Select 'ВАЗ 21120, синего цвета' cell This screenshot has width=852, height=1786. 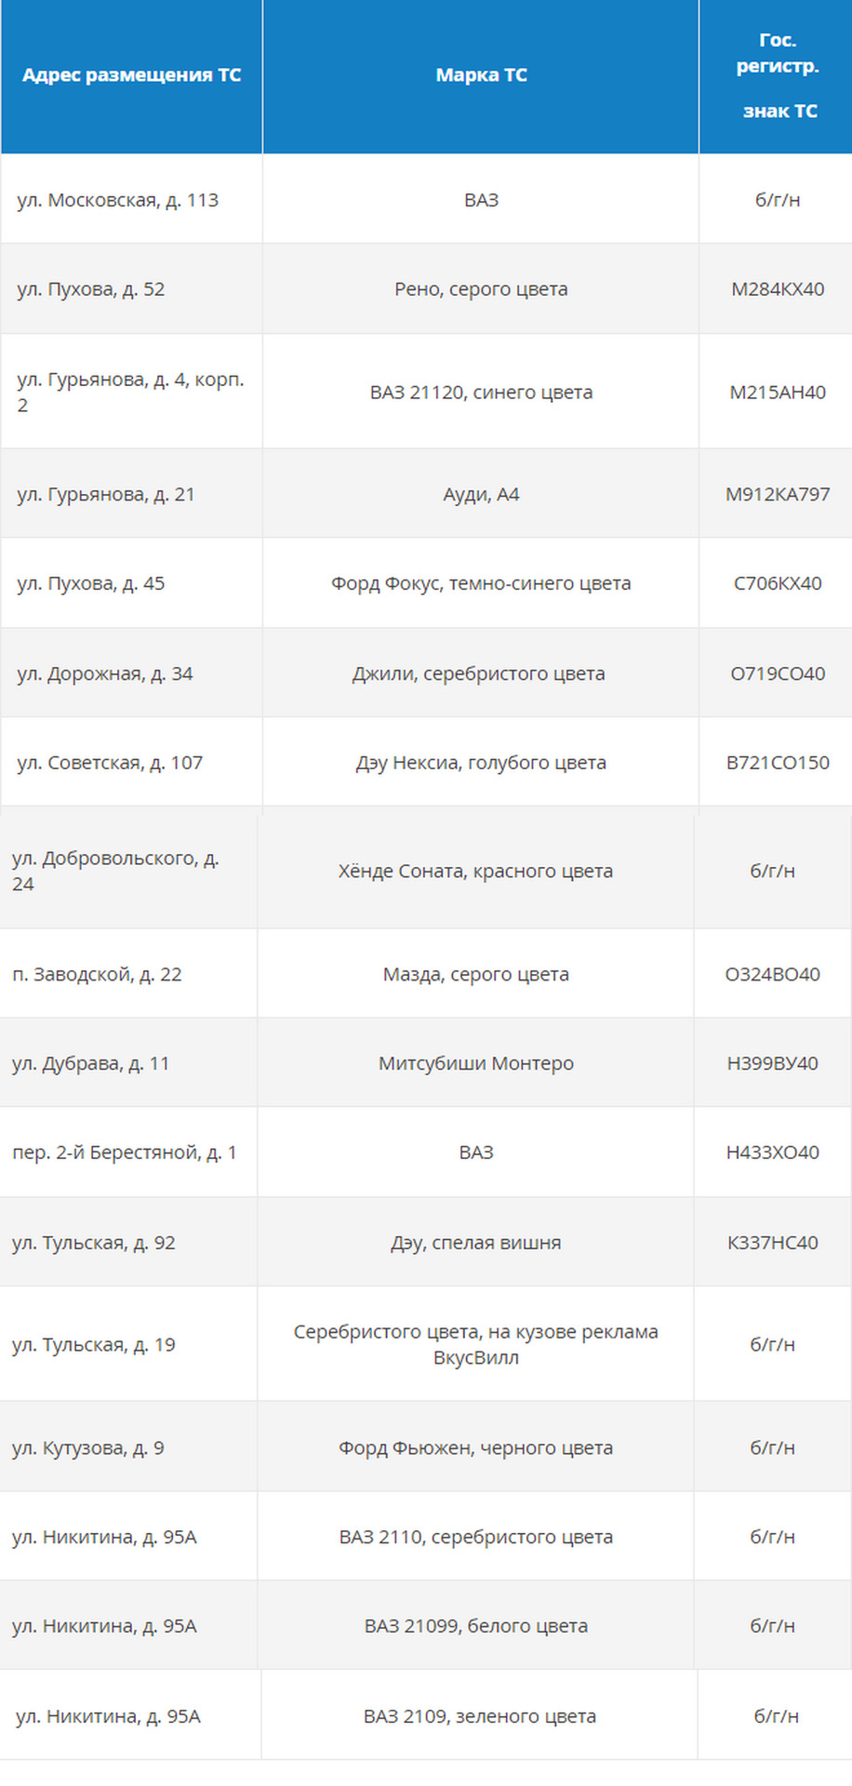(481, 393)
